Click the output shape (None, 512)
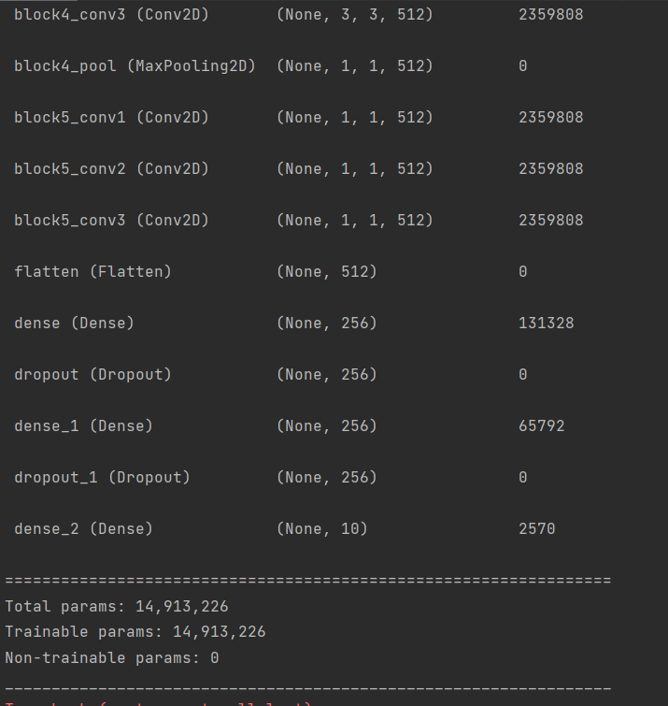 coord(327,272)
